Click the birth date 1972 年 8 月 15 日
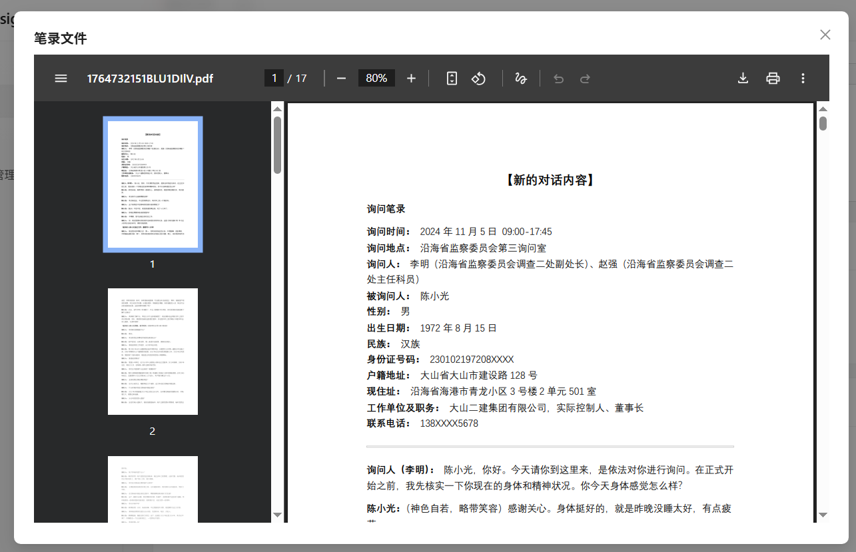The width and height of the screenshot is (856, 552). pyautogui.click(x=458, y=328)
